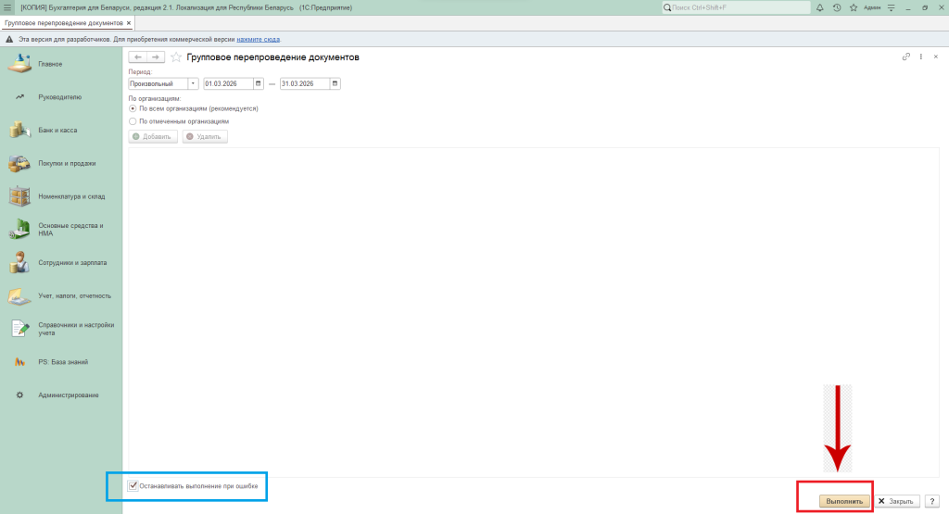Open the Покупки и продажи section

coord(67,164)
